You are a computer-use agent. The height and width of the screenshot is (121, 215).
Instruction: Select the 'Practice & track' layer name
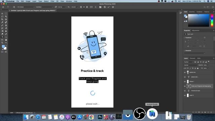[196, 91]
